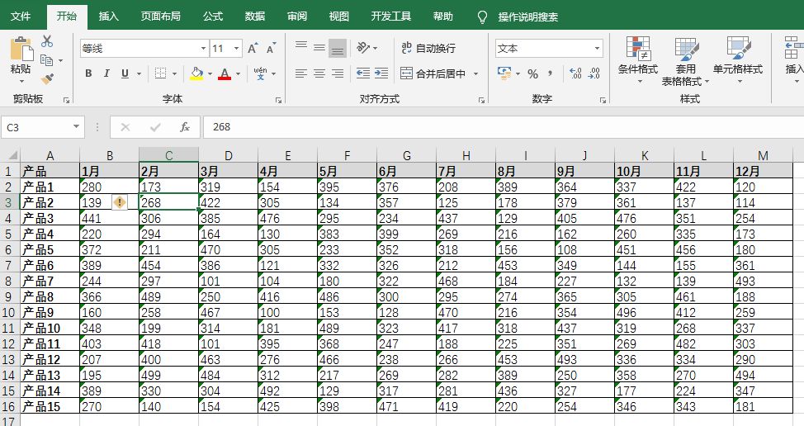The image size is (804, 426).
Task: Switch to the Developer (开发工具) tab
Action: (391, 17)
